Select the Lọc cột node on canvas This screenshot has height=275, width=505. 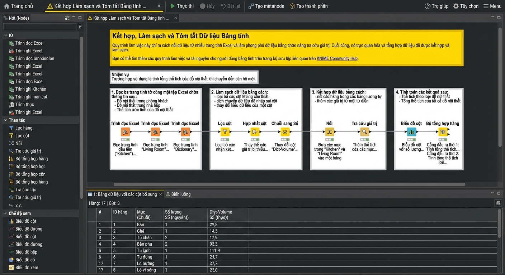tap(225, 132)
